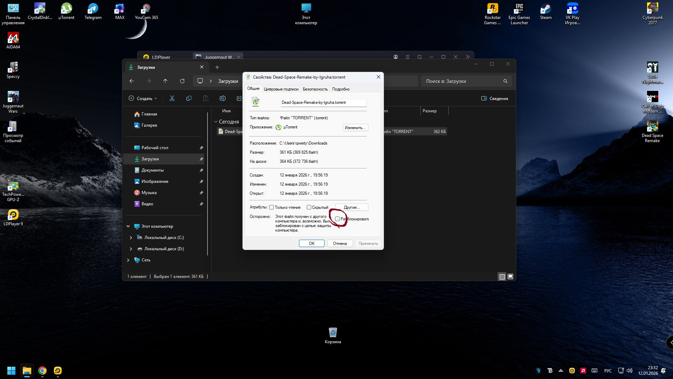The width and height of the screenshot is (673, 379).
Task: Click the Rename icon in Explorer toolbar
Action: (222, 99)
